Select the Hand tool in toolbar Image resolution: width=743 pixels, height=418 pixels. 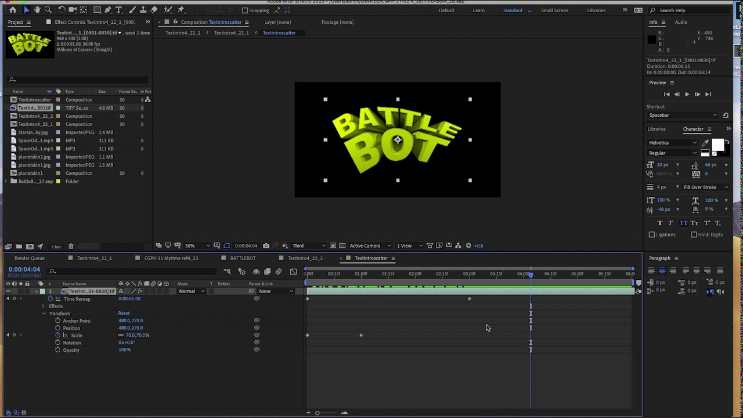[x=37, y=10]
